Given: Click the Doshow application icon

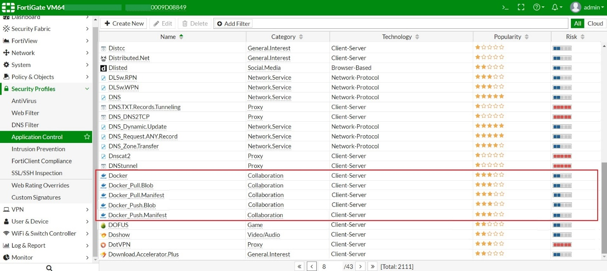Looking at the screenshot, I should (x=104, y=235).
